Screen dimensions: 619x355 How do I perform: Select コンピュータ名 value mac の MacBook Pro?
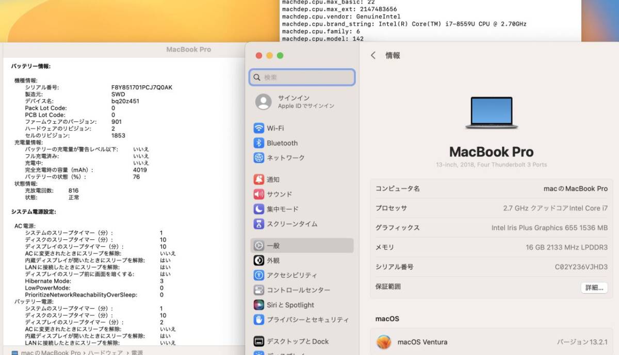(x=576, y=189)
